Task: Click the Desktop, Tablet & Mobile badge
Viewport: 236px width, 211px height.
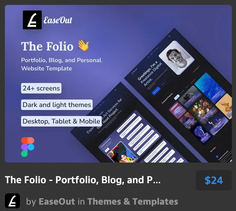Action: click(x=61, y=121)
